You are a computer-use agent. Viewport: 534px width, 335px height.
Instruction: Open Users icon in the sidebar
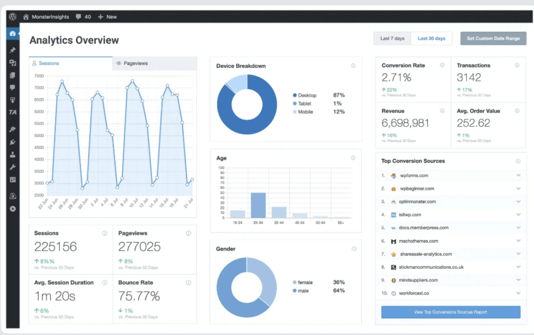(13, 154)
